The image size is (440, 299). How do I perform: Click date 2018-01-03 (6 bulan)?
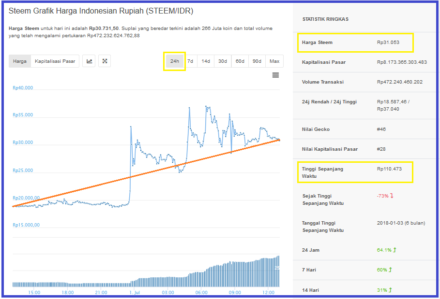click(x=401, y=223)
